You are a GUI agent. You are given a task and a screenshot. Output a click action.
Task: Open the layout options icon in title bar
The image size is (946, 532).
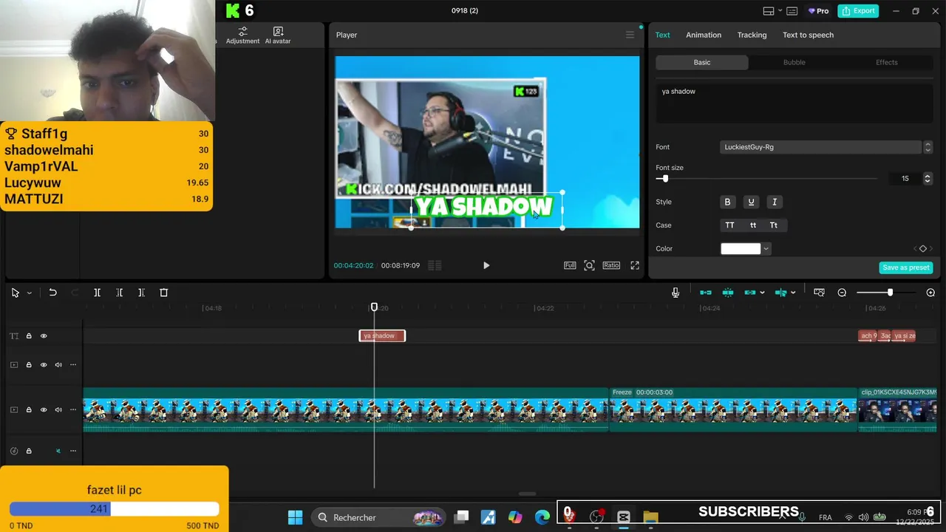click(769, 11)
